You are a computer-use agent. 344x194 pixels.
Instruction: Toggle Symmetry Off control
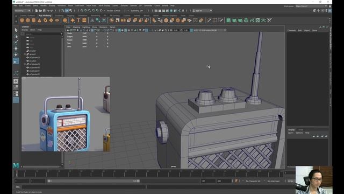pos(137,11)
